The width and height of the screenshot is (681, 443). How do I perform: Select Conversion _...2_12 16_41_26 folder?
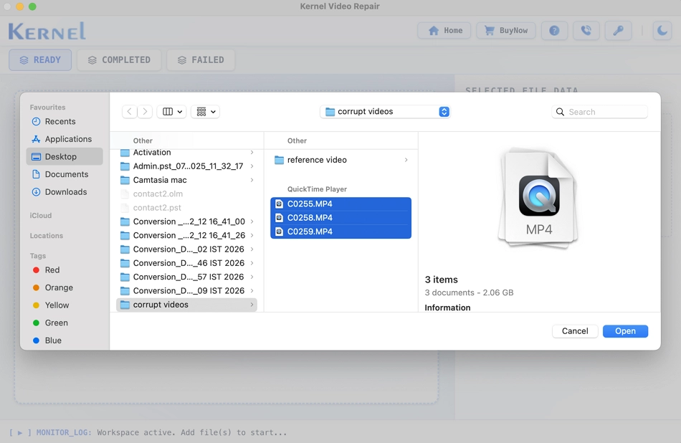(187, 235)
